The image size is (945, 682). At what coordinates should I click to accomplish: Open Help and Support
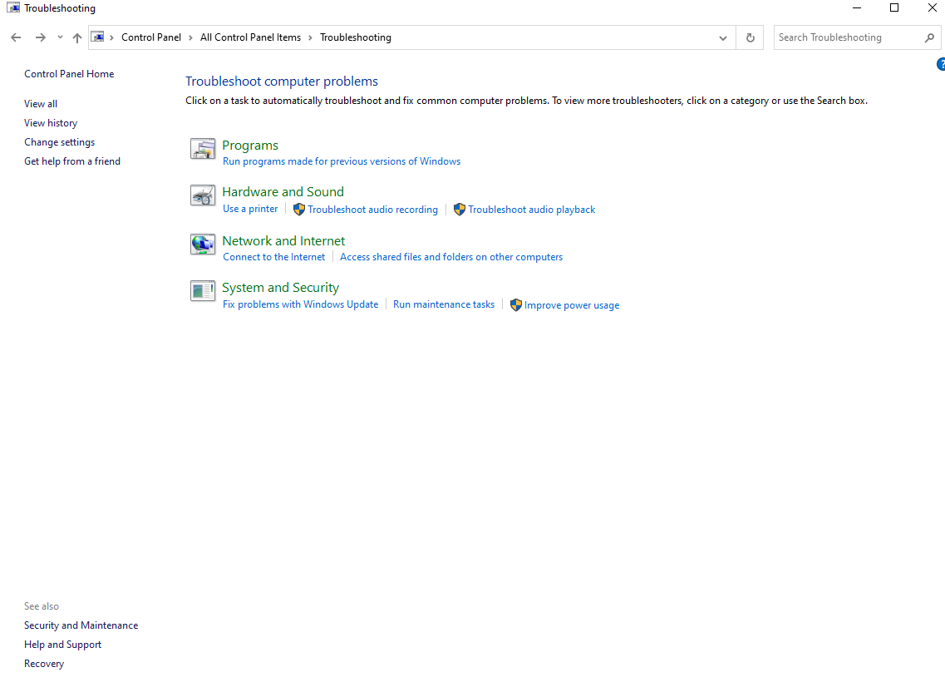[x=62, y=645]
